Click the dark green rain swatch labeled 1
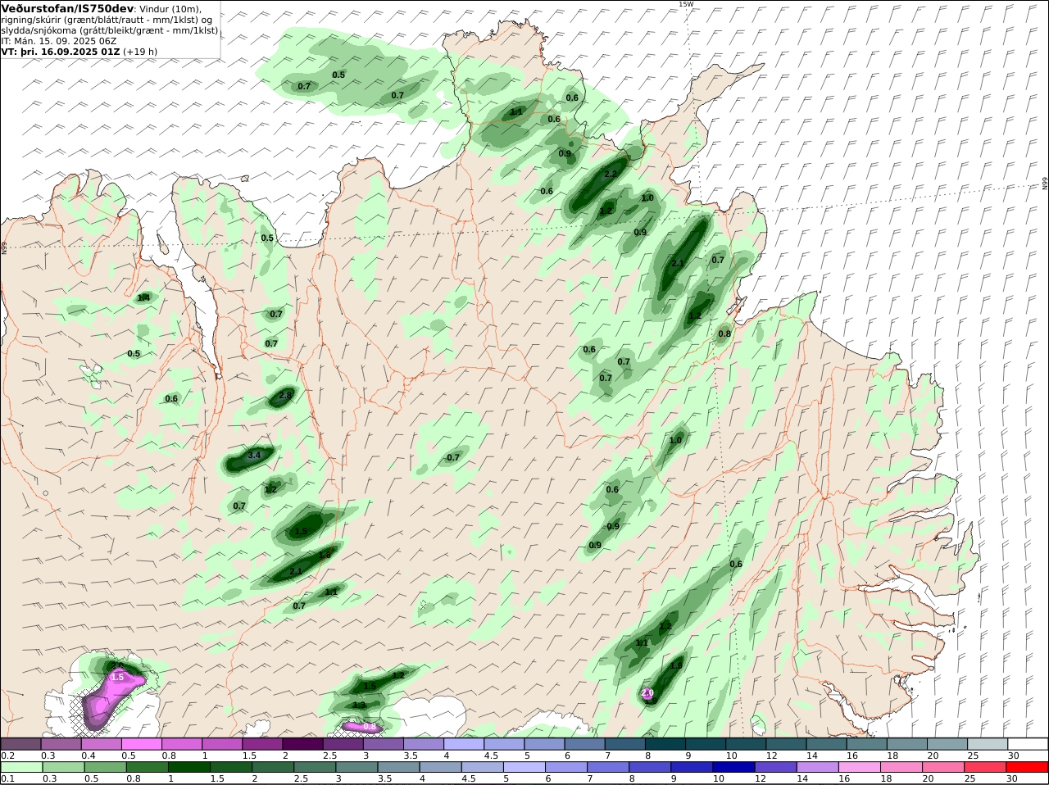Screen dimensions: 1049x785 pos(188,767)
